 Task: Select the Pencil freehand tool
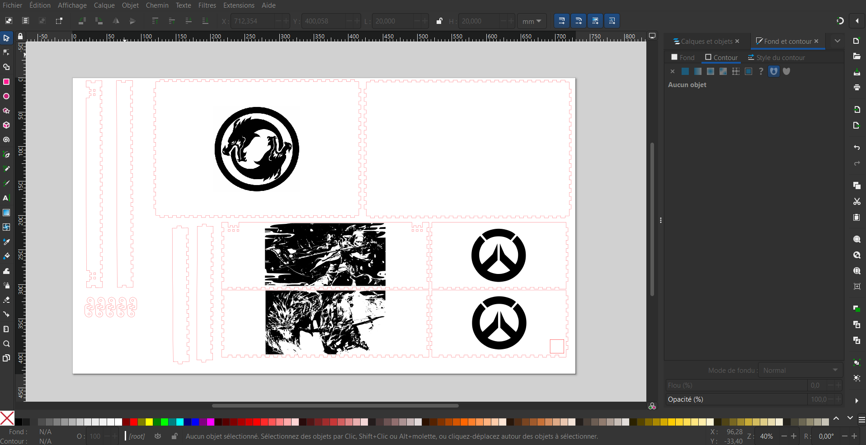(x=6, y=169)
